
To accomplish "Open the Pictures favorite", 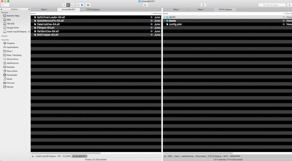I will point(9,83).
